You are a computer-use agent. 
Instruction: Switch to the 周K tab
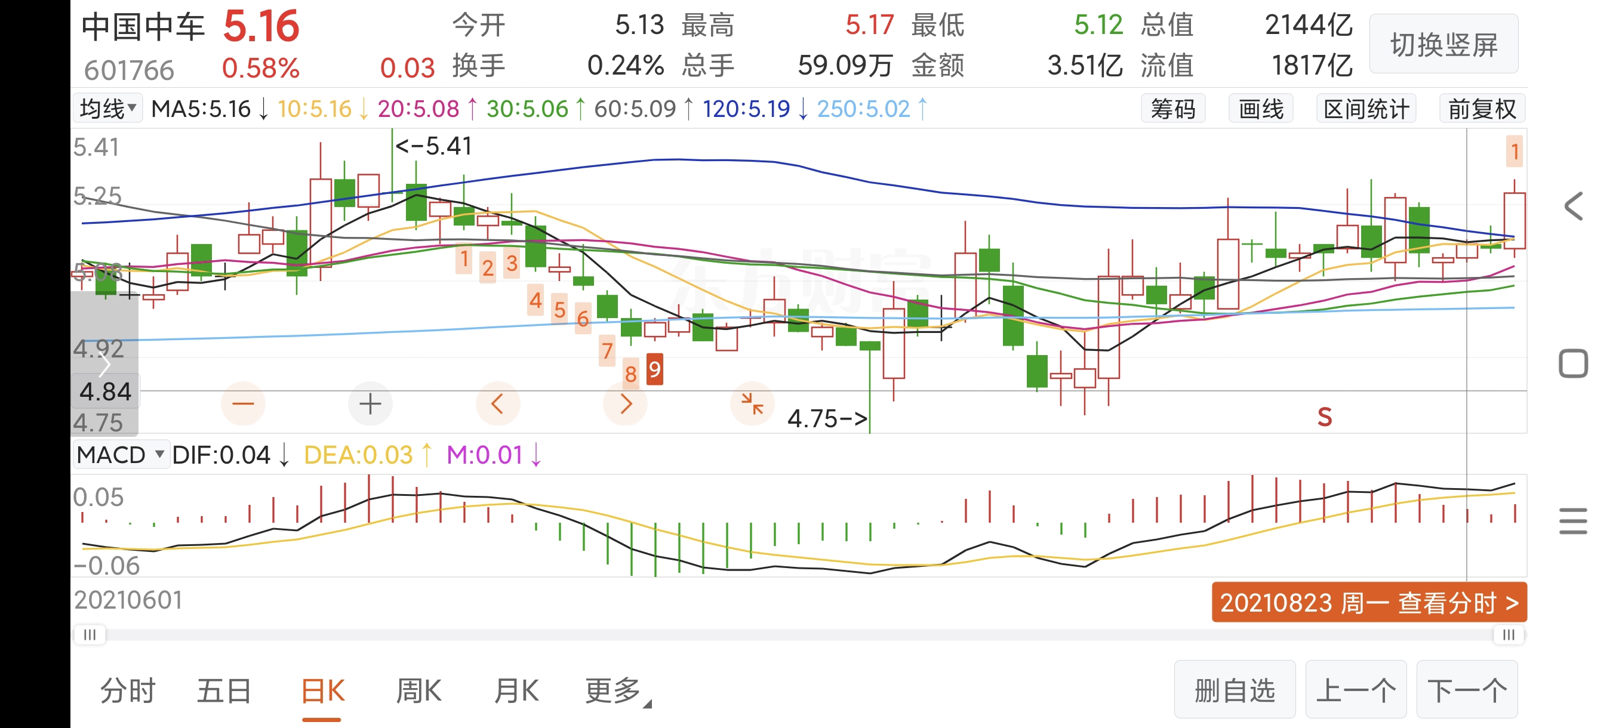418,691
